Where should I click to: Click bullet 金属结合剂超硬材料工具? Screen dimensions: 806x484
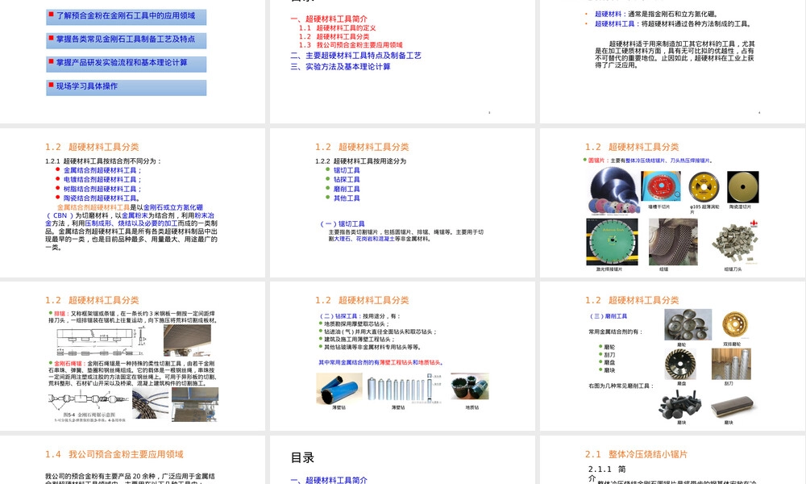point(102,170)
